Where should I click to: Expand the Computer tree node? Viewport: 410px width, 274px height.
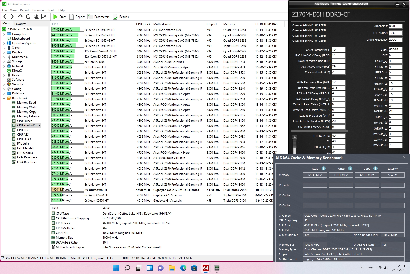4,34
